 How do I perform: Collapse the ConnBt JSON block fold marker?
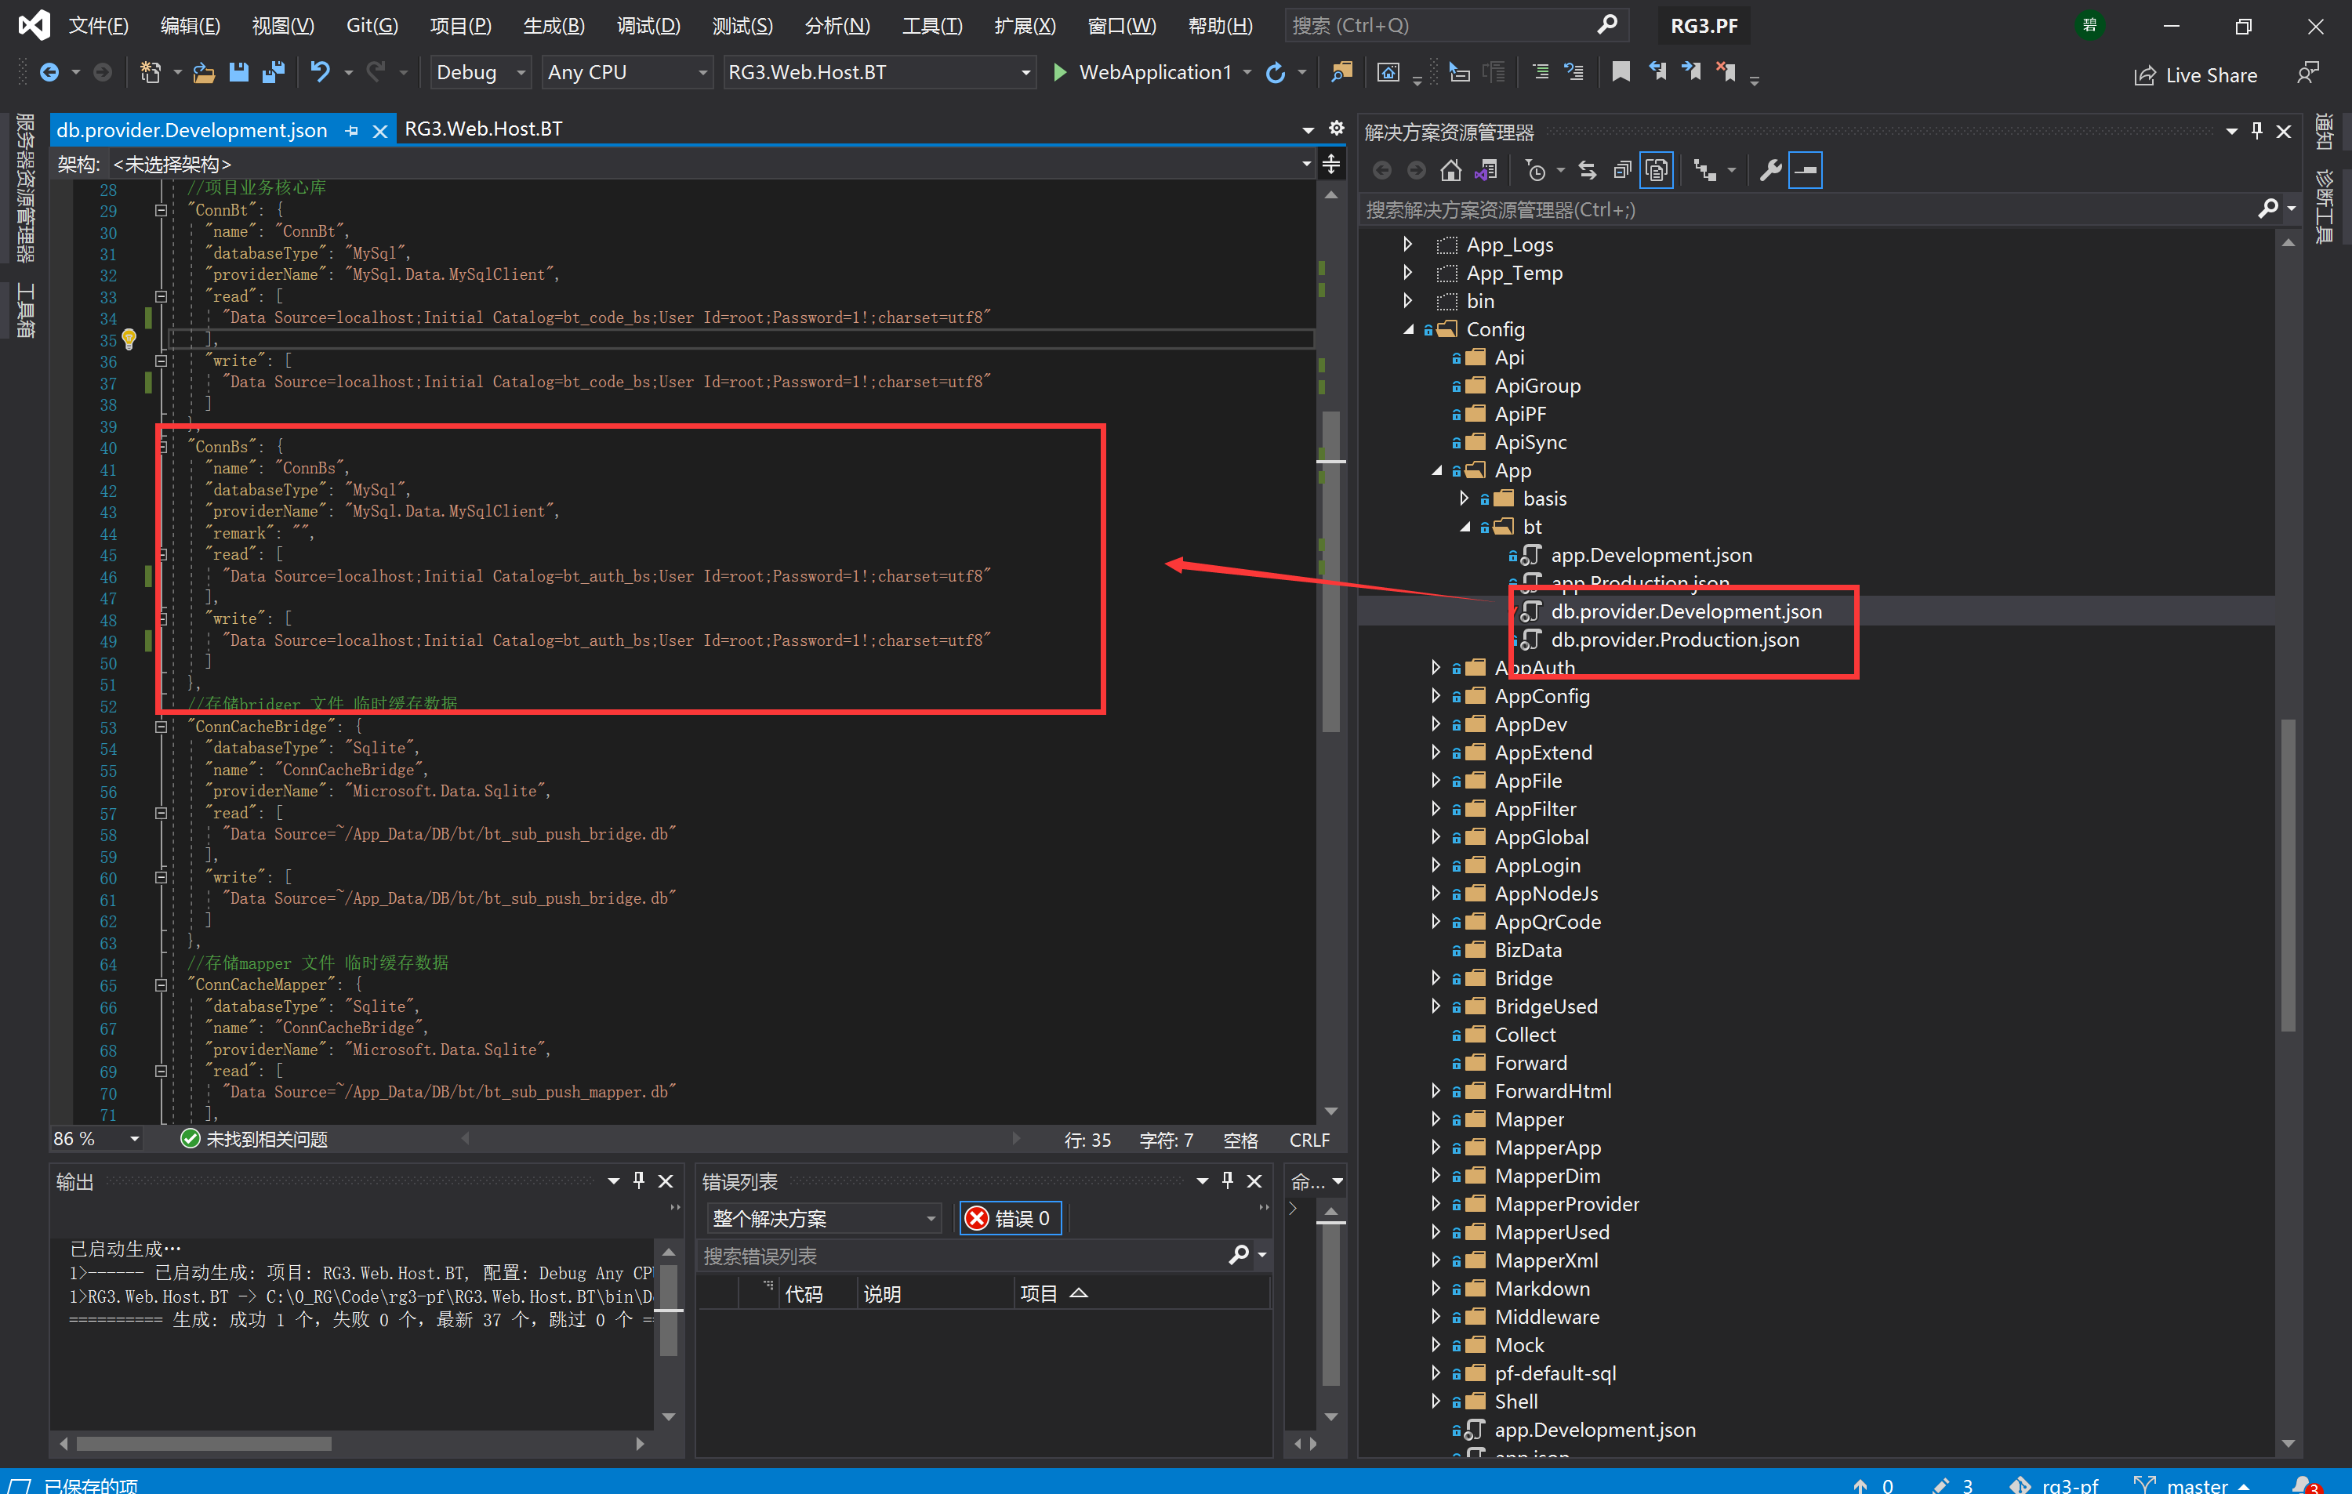click(162, 210)
